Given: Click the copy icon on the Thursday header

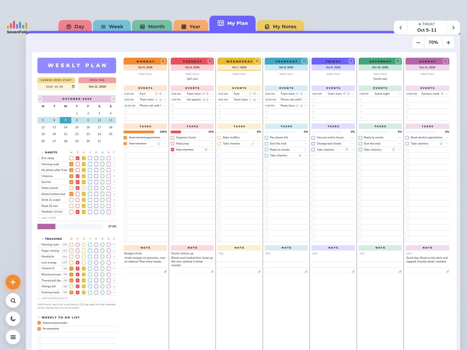Looking at the screenshot, I should click(304, 61).
